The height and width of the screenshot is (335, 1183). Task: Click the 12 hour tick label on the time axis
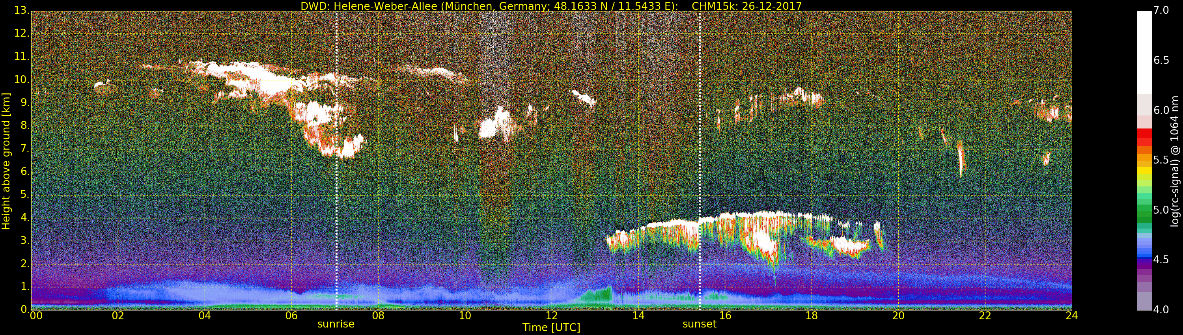click(x=552, y=316)
